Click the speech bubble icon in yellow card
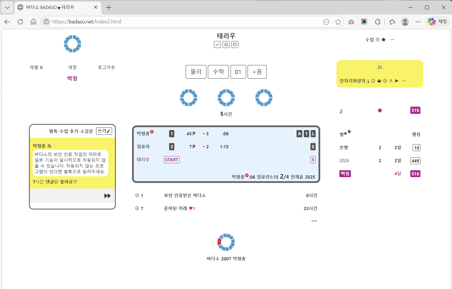Screen dimensions: 452x289 385,81
